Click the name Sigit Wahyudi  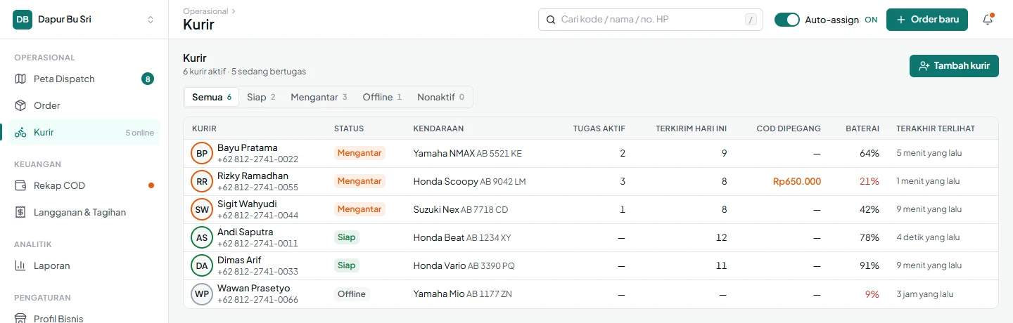point(248,204)
